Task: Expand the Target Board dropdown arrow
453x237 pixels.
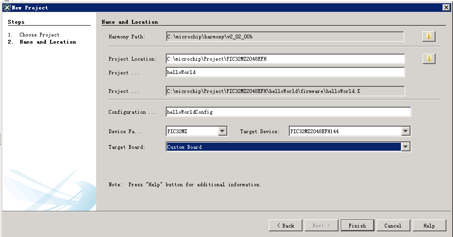Action: [406, 147]
